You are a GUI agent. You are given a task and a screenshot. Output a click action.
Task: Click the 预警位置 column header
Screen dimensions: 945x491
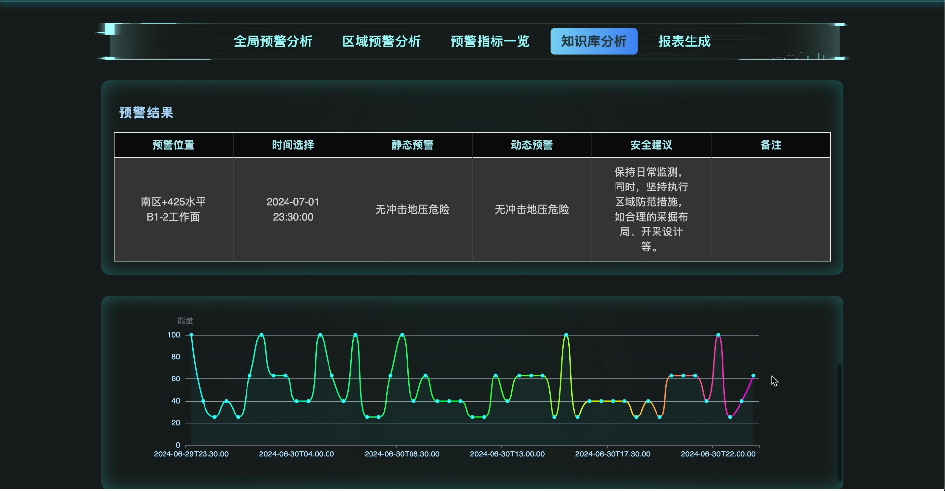point(173,145)
